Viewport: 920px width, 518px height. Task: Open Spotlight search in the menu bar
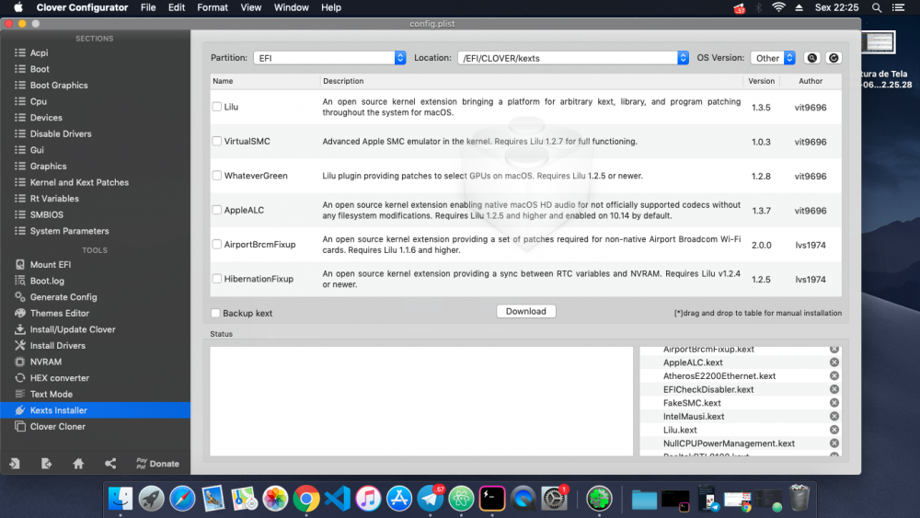pos(876,7)
